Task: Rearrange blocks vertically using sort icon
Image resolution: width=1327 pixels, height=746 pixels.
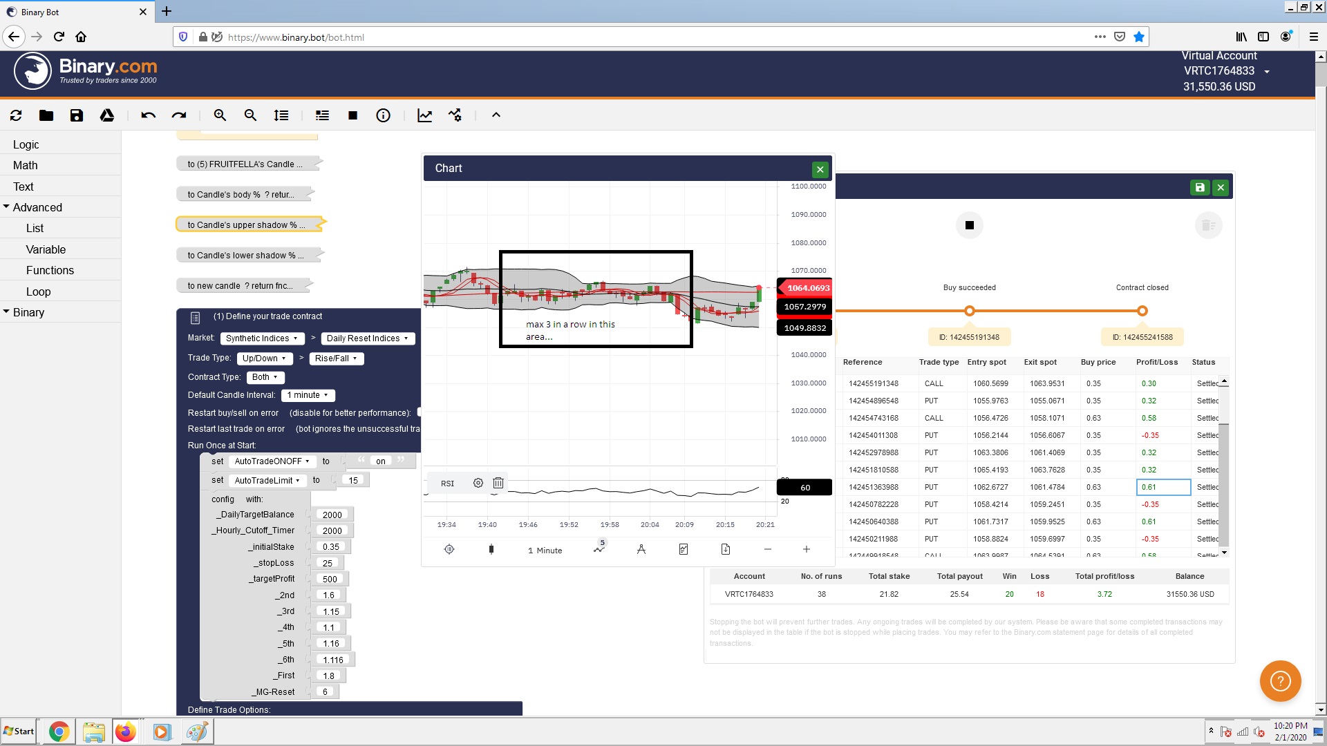Action: point(281,115)
